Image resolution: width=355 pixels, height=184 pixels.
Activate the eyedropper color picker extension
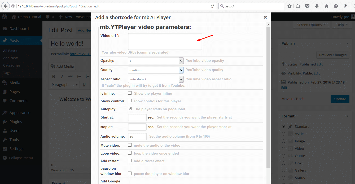(345, 6)
